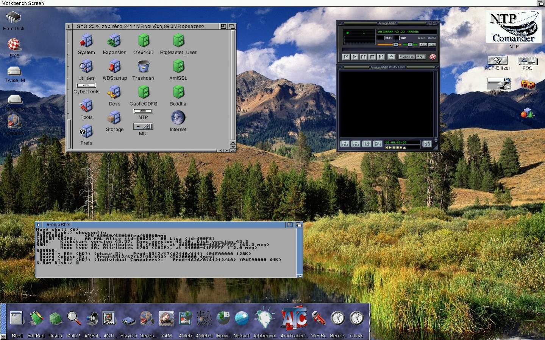This screenshot has width=545, height=340.
Task: Click the SYS window vertical scrollbar
Action: tap(69, 76)
